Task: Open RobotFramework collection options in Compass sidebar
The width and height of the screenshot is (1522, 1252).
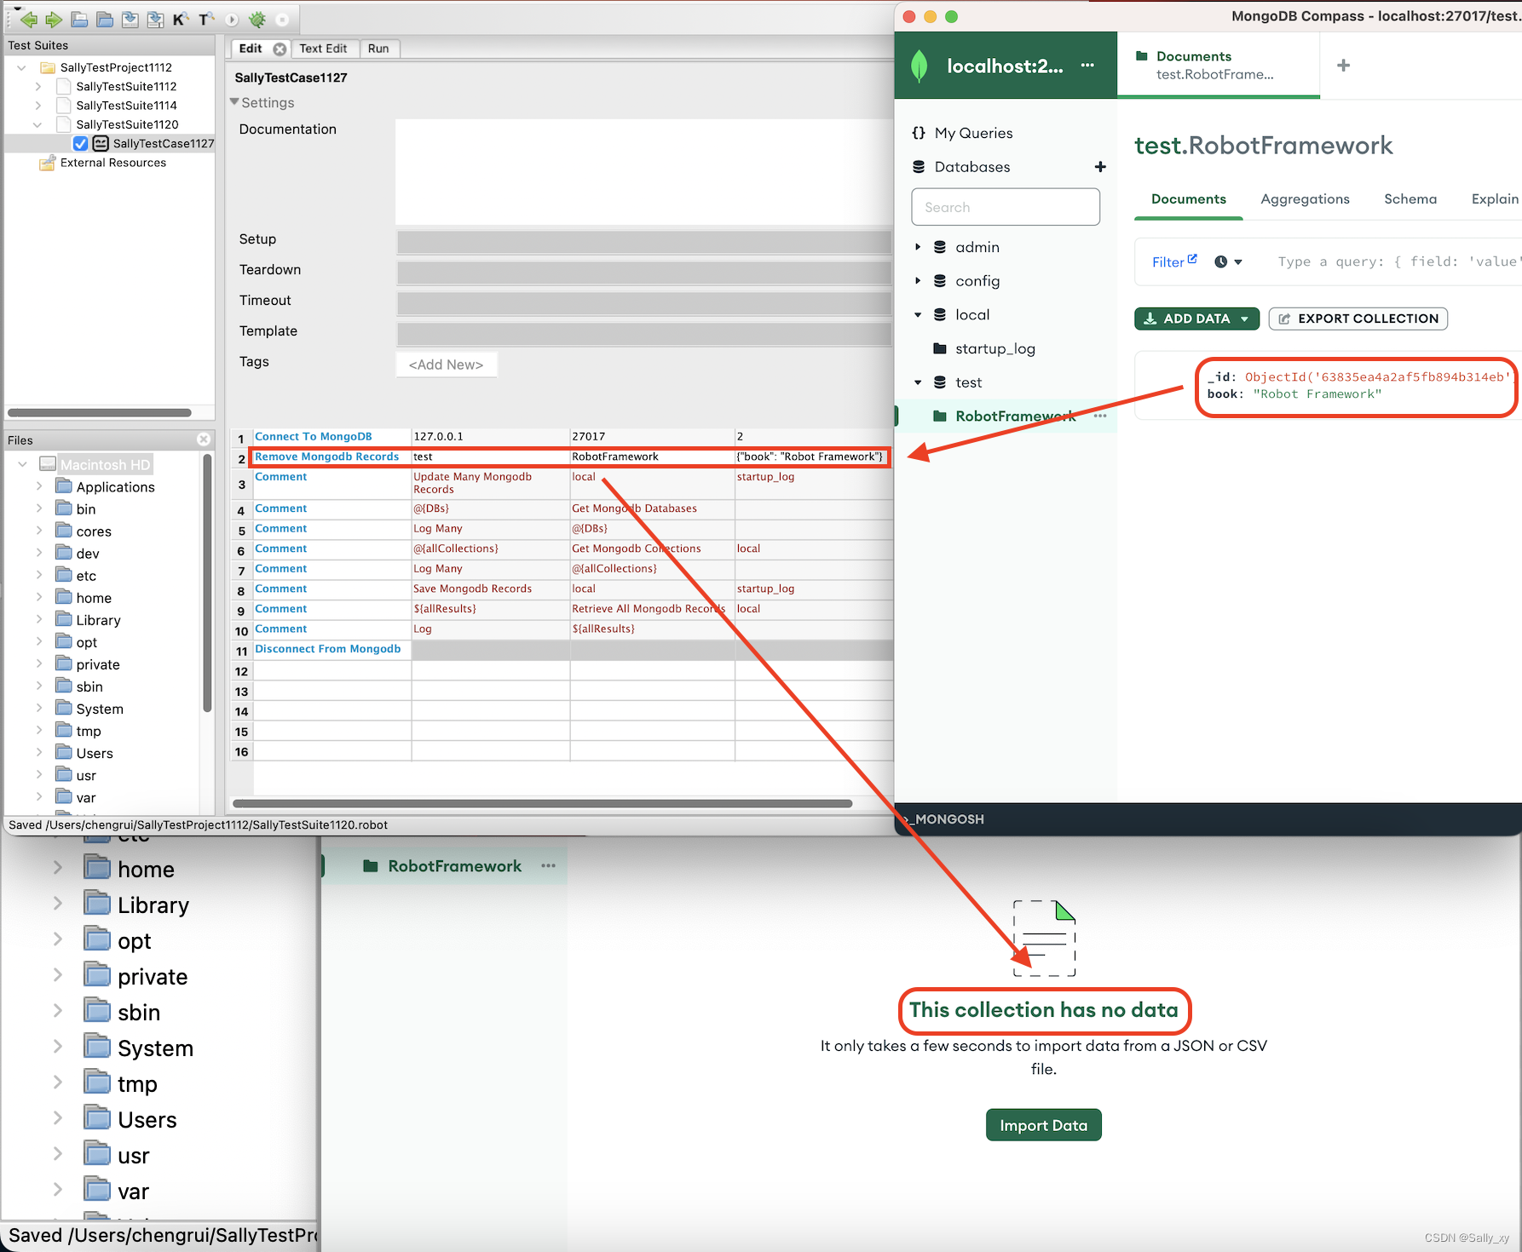Action: [1100, 416]
